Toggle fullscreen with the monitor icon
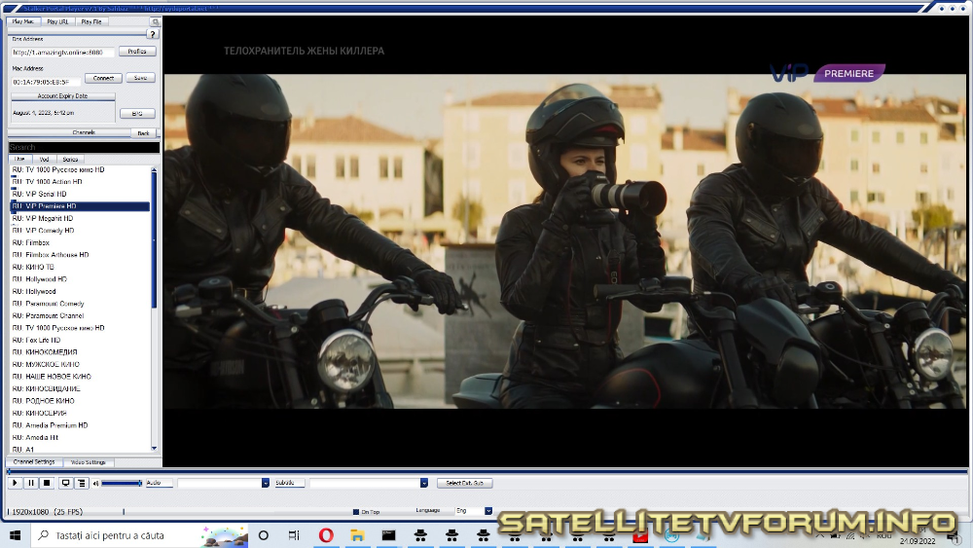973x548 pixels. [65, 483]
